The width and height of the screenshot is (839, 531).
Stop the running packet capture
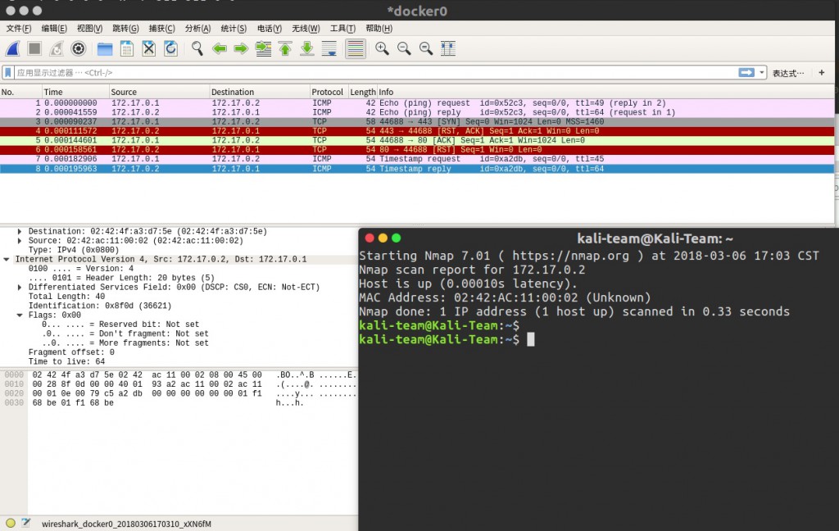[x=34, y=48]
